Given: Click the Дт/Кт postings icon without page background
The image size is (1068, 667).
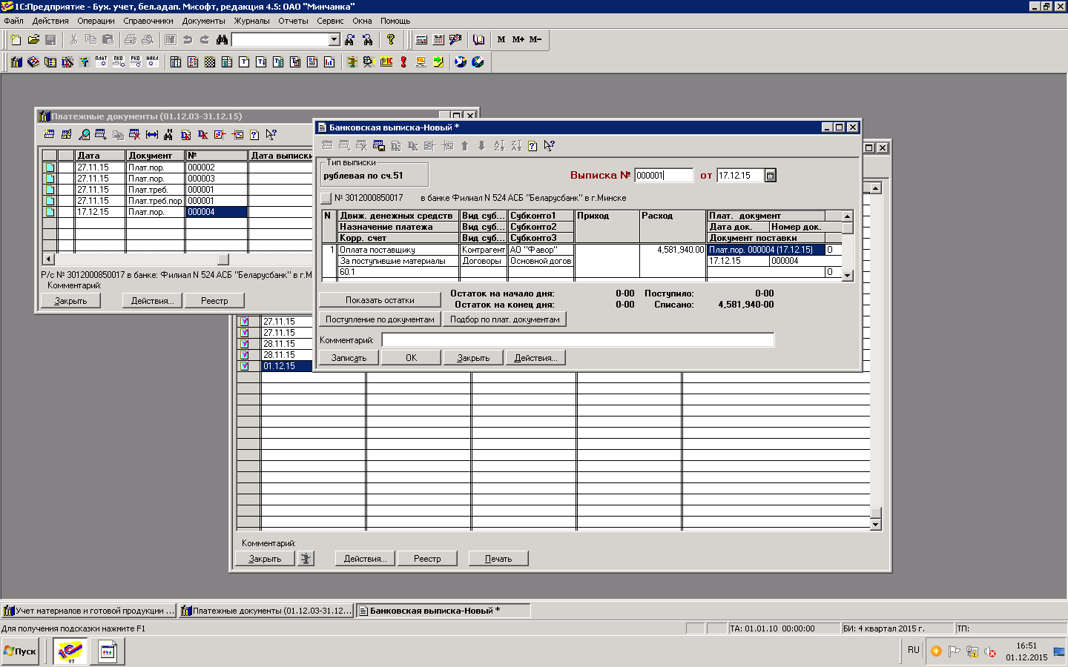Looking at the screenshot, I should pyautogui.click(x=202, y=134).
